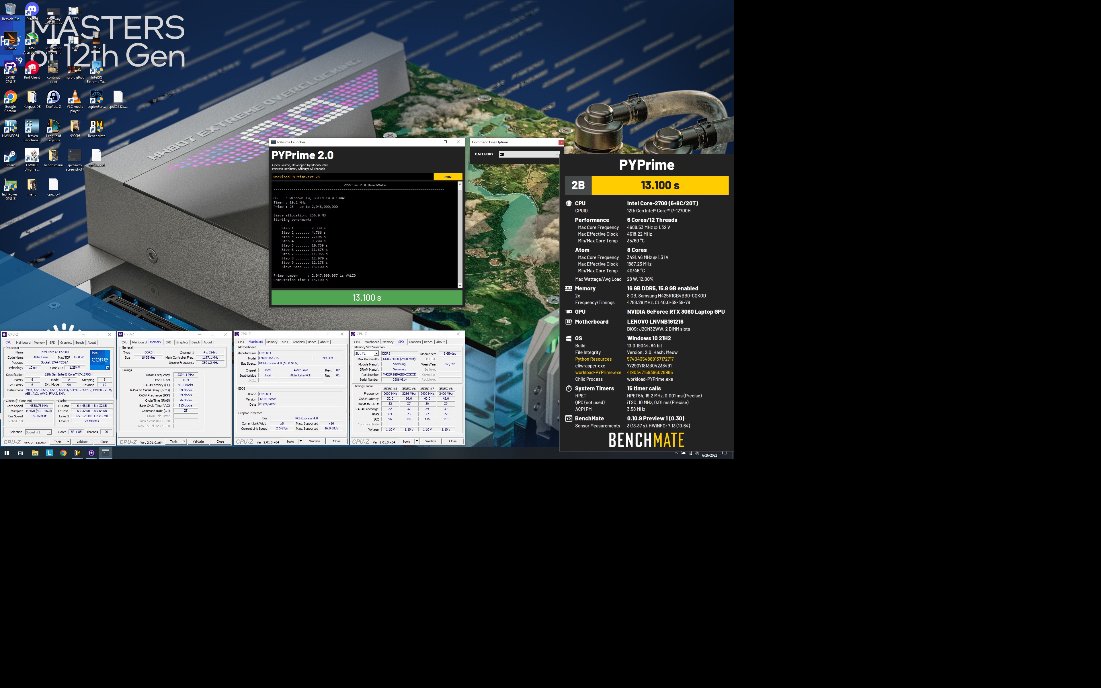Viewport: 1101px width, 688px height.
Task: Open the bench manu folder
Action: pyautogui.click(x=53, y=158)
